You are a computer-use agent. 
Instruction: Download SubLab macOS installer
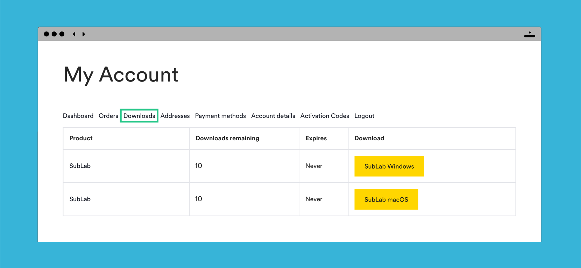click(x=386, y=199)
